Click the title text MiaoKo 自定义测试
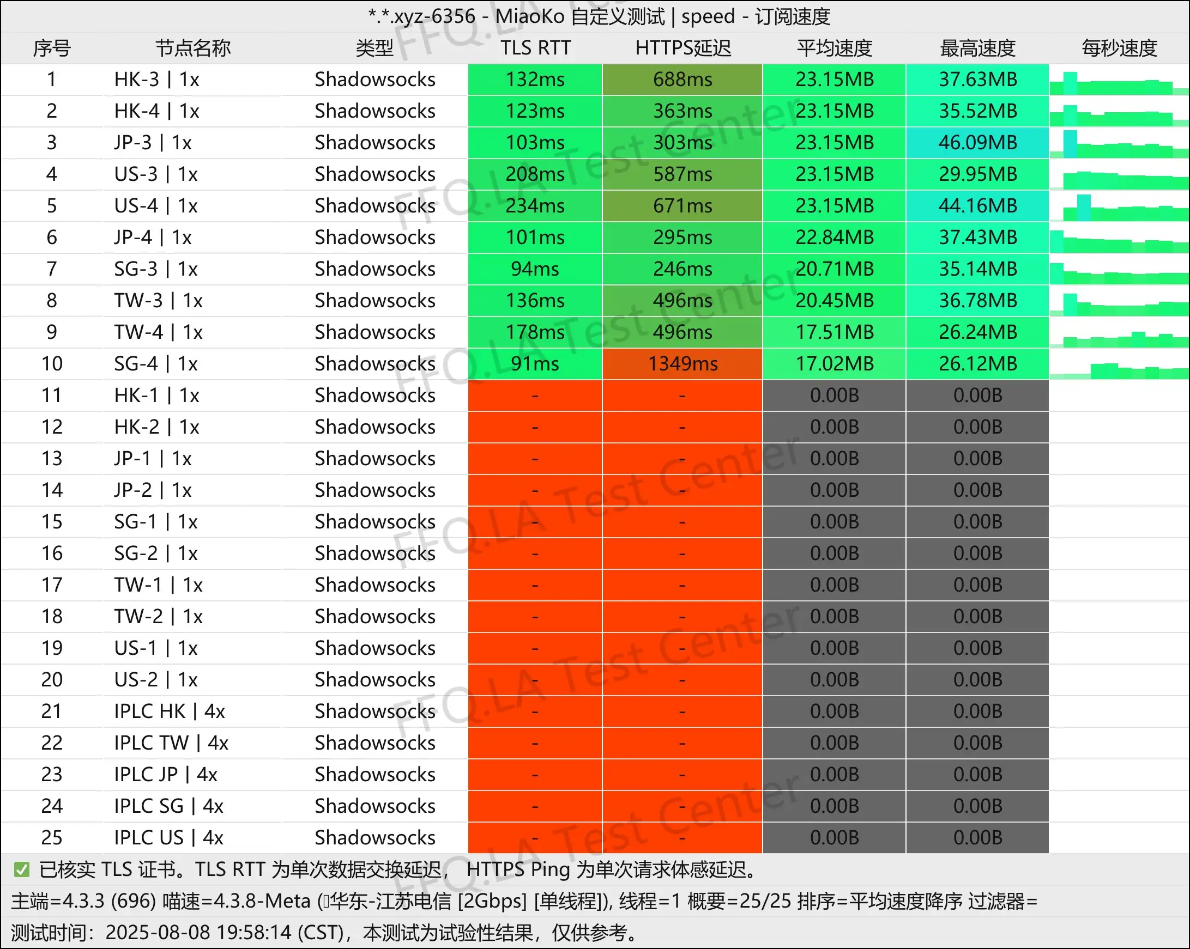The height and width of the screenshot is (949, 1190). [579, 16]
